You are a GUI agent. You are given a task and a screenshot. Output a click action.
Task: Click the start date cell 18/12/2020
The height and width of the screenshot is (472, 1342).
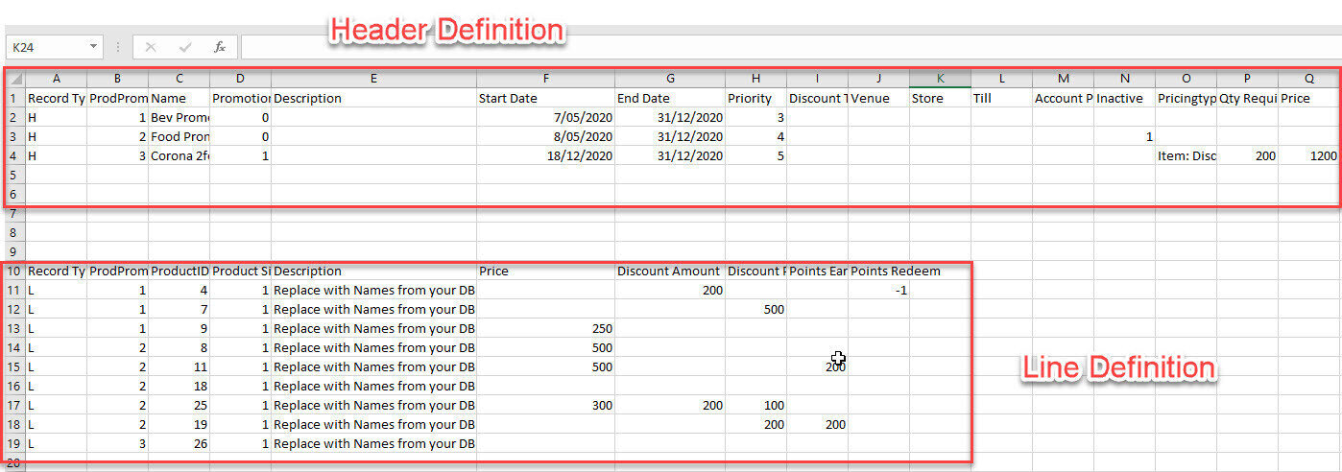point(545,155)
